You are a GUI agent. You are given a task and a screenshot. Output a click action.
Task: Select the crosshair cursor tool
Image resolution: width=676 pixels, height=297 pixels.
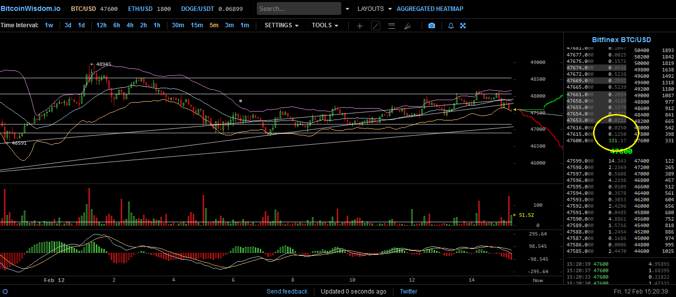pyautogui.click(x=360, y=26)
